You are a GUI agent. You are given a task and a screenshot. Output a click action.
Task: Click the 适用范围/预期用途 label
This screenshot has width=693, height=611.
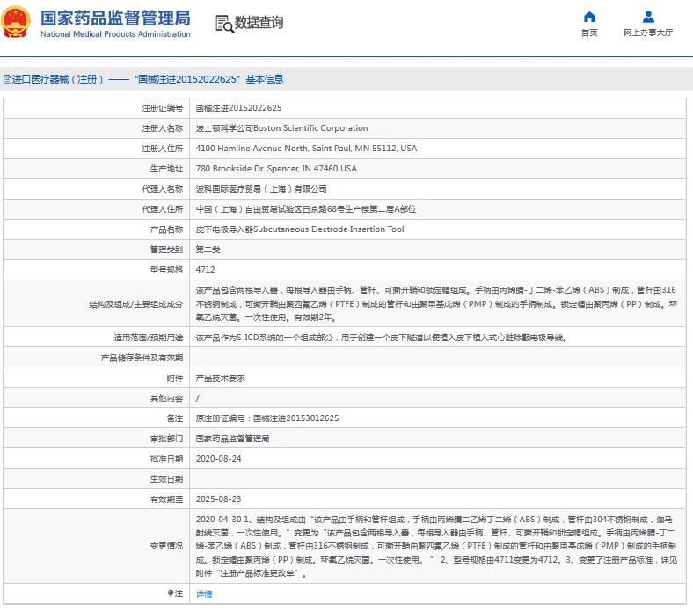[x=148, y=338]
